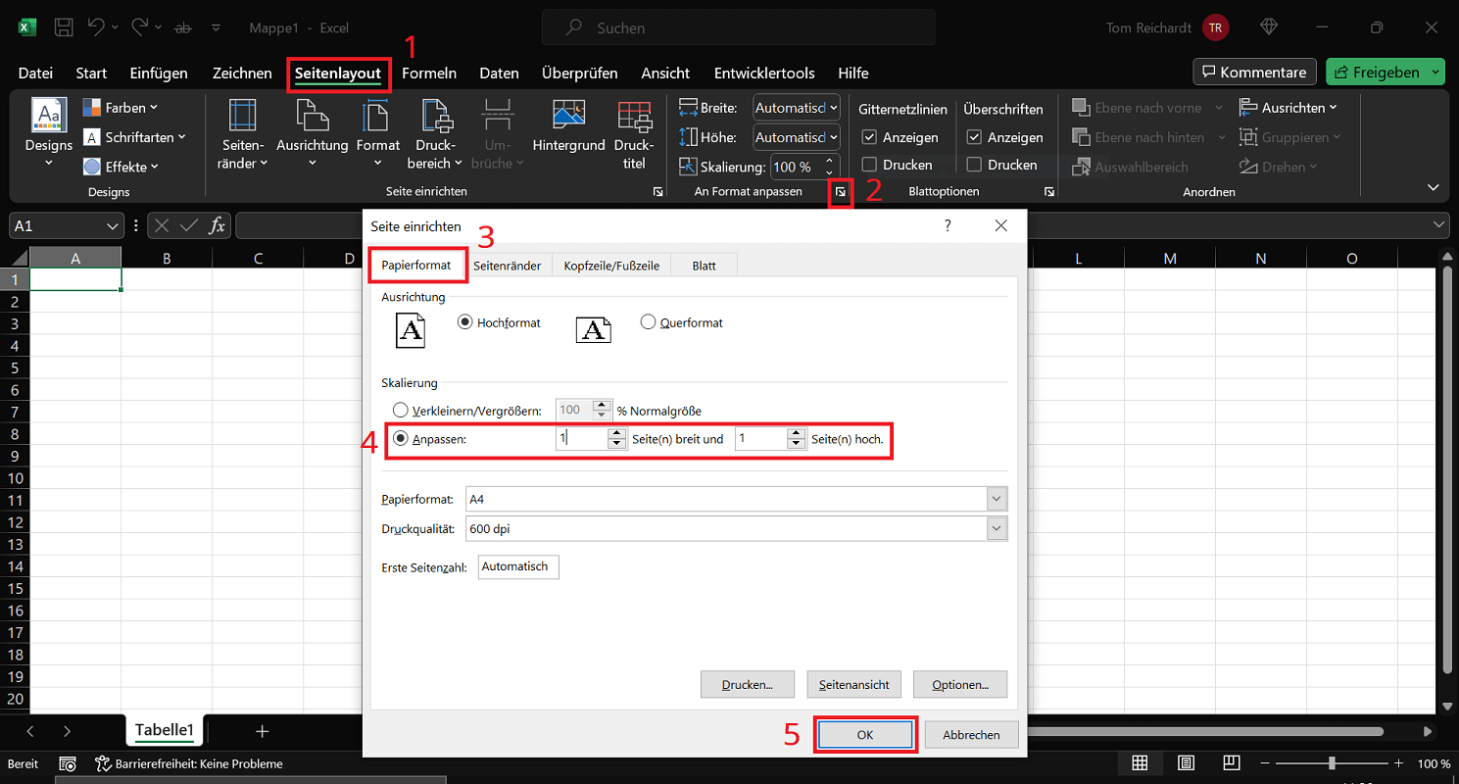Click the Suchen search box

[x=738, y=27]
